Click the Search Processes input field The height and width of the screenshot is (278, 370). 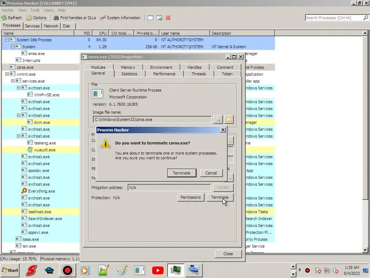[x=334, y=18]
